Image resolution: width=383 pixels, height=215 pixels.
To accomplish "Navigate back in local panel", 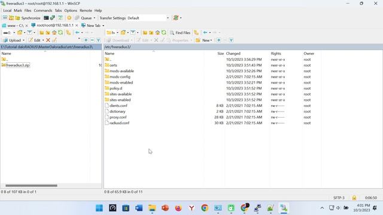I will pyautogui.click(x=77, y=32).
